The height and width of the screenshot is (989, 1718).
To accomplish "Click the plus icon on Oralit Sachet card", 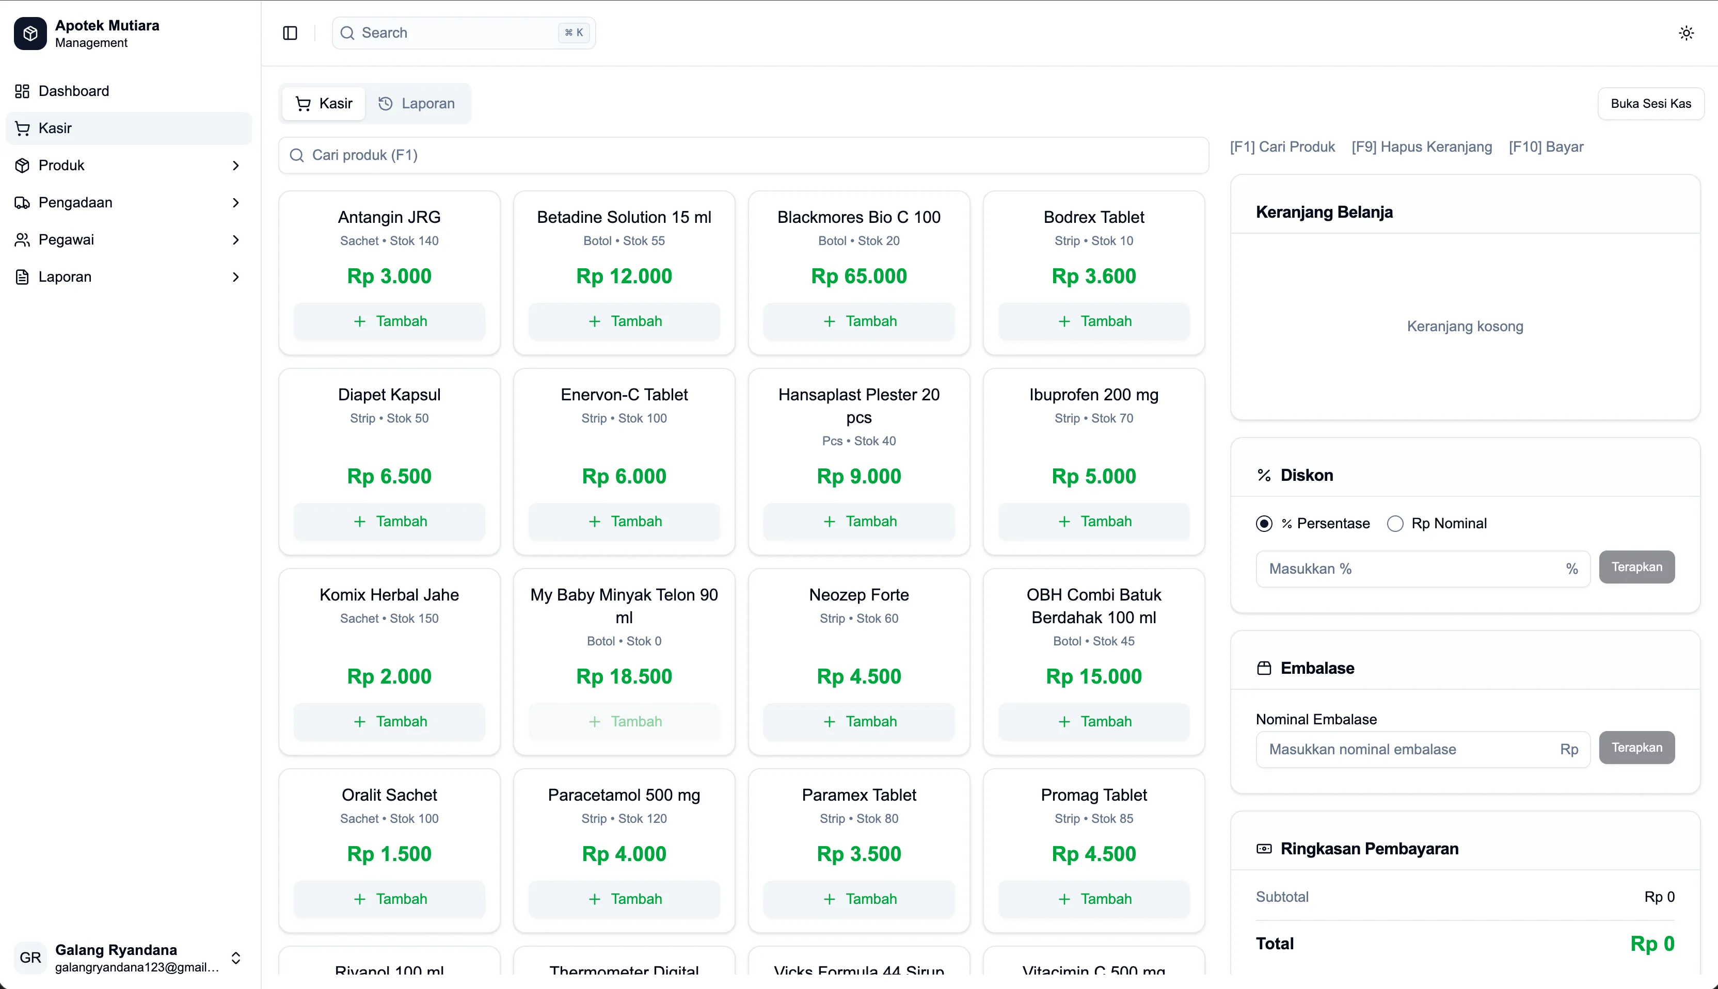I will 359,899.
